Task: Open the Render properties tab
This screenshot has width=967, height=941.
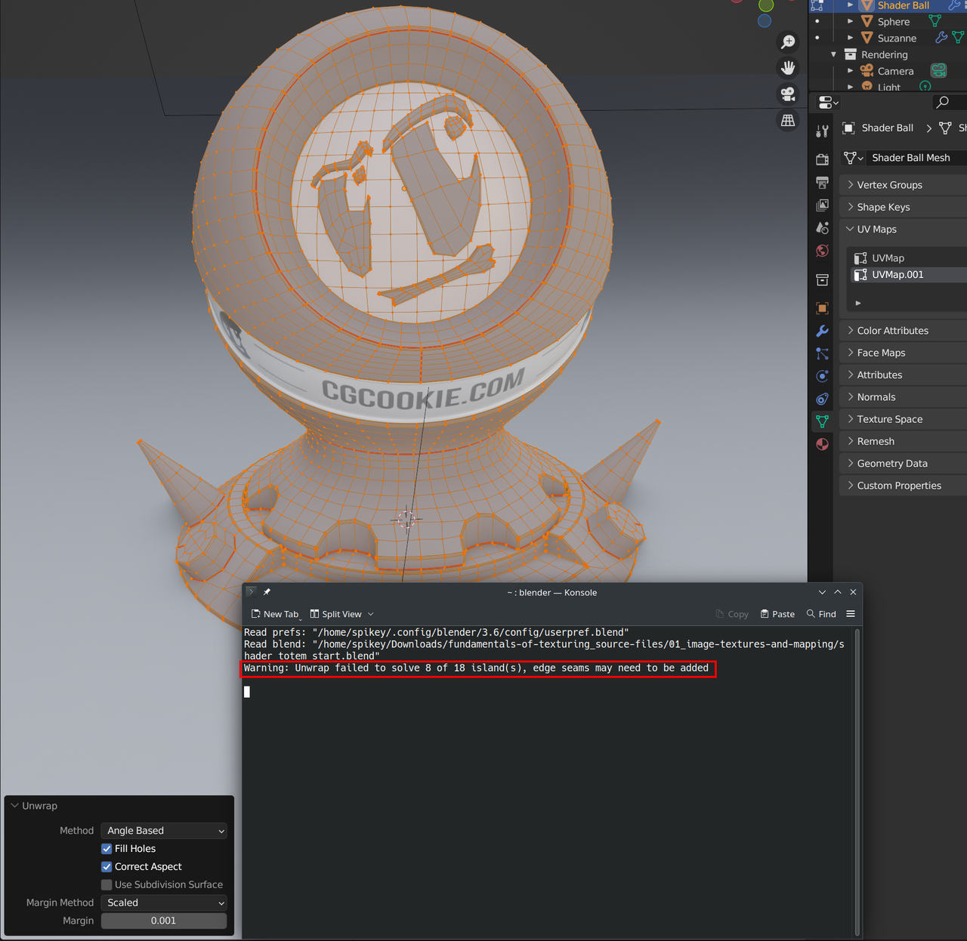Action: click(x=823, y=159)
